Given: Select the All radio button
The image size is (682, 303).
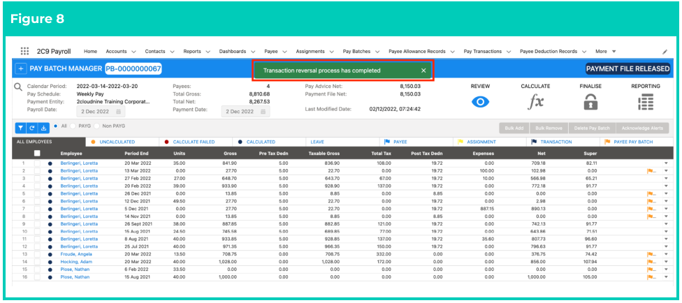Looking at the screenshot, I should coord(55,126).
